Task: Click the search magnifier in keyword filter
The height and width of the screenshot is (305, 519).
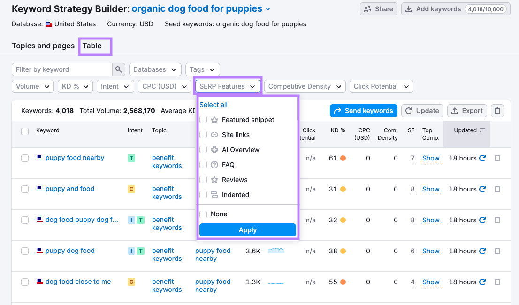Action: tap(119, 69)
